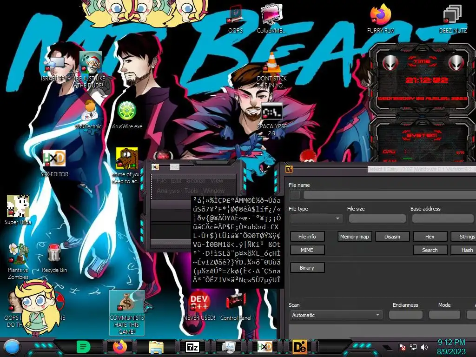
Task: Open the Window menu in HxD
Action: [214, 191]
